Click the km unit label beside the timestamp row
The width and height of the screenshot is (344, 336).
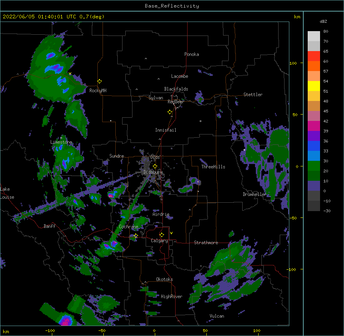tap(297, 17)
